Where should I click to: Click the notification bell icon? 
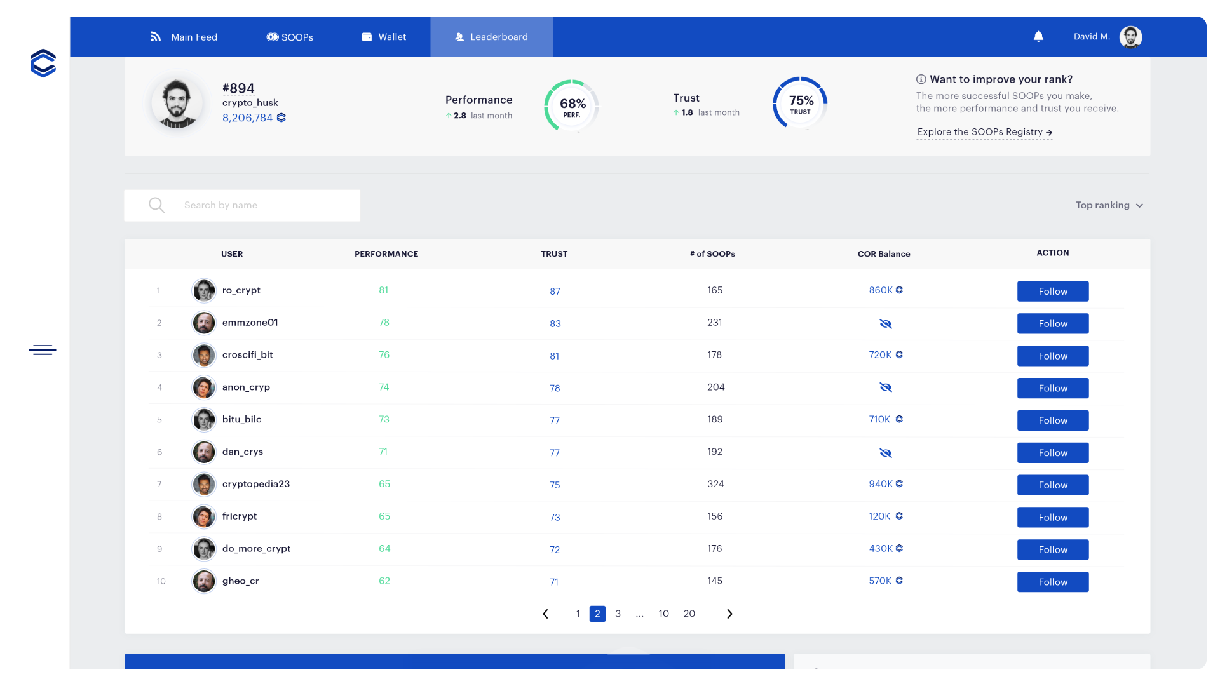[1038, 36]
